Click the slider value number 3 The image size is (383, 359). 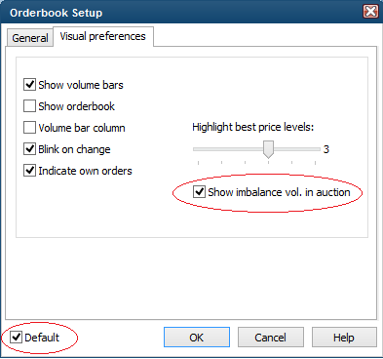[326, 149]
